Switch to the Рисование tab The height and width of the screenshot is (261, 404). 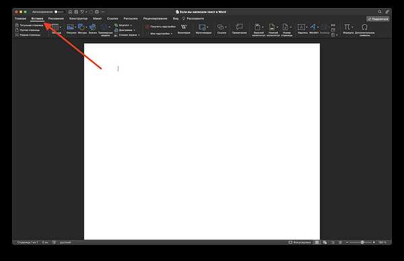coord(56,19)
